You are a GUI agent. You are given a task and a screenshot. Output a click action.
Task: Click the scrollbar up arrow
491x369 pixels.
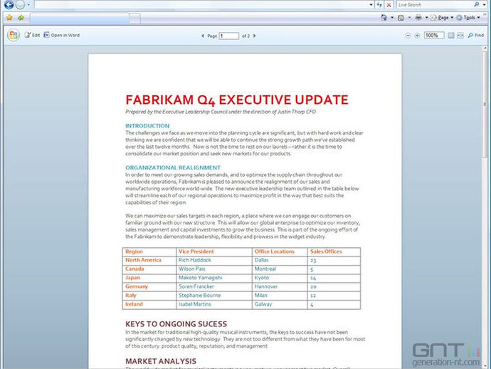click(x=485, y=48)
